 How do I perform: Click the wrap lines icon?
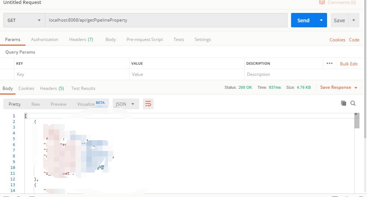(x=148, y=104)
